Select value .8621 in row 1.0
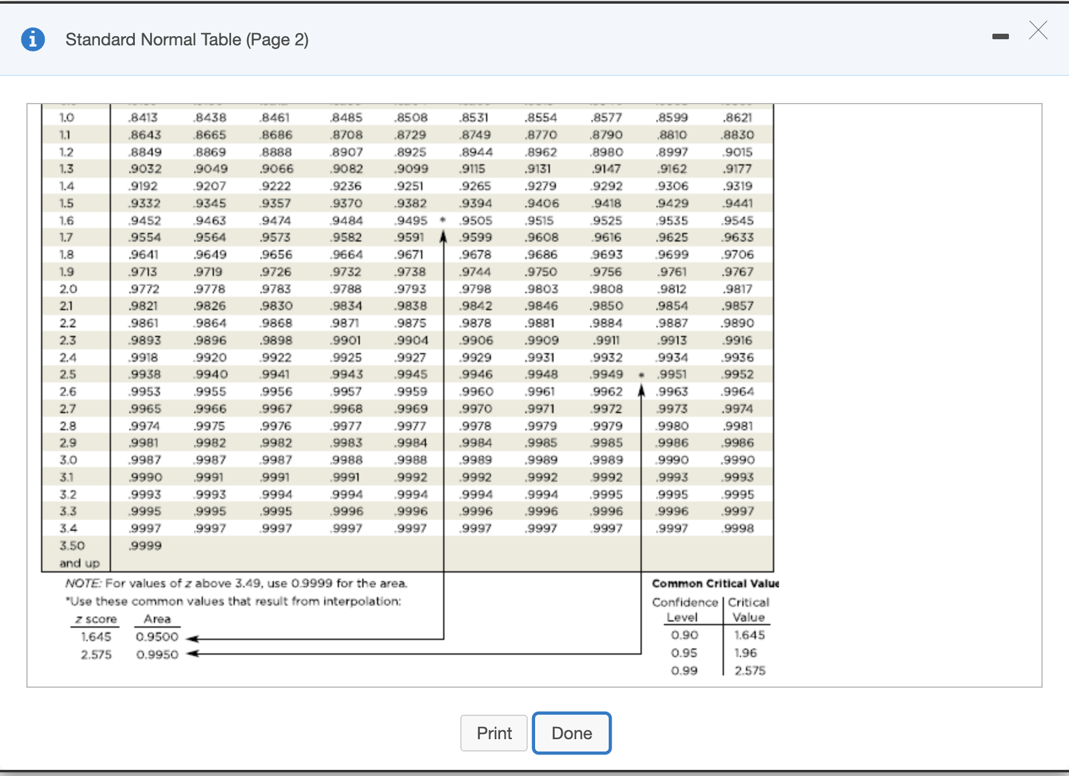 738,118
